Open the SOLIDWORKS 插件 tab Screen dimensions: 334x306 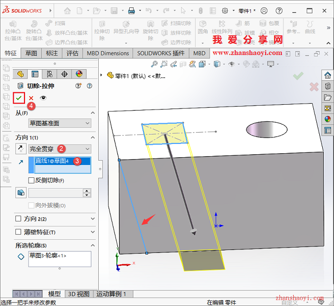(161, 53)
